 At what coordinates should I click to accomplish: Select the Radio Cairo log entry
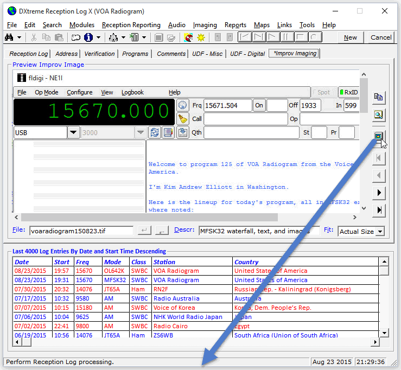[x=196, y=326]
